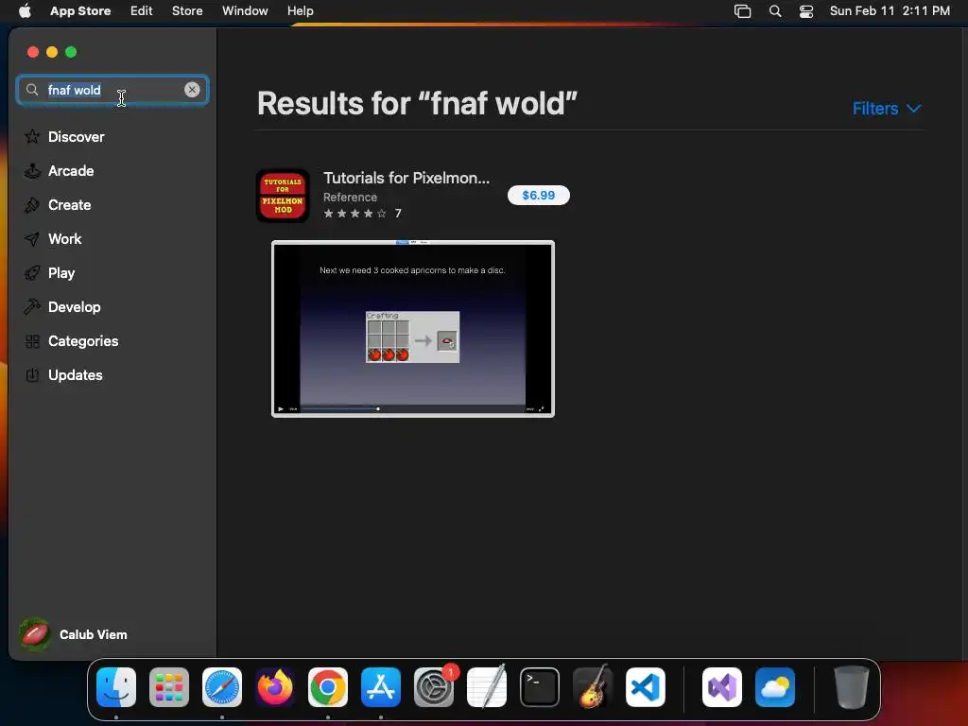Launch GarageBand from the Dock
Screen dimensions: 968x726
coord(593,687)
